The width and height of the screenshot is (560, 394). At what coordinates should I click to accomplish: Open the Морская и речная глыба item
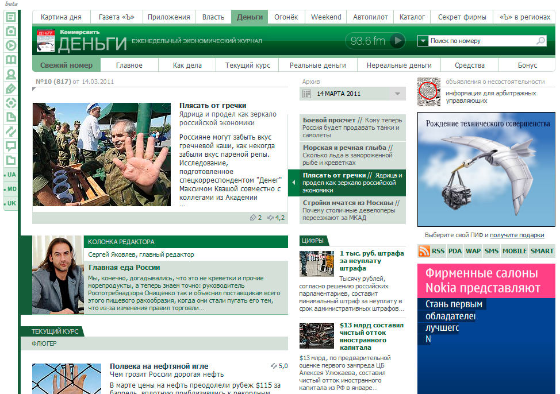(x=352, y=155)
